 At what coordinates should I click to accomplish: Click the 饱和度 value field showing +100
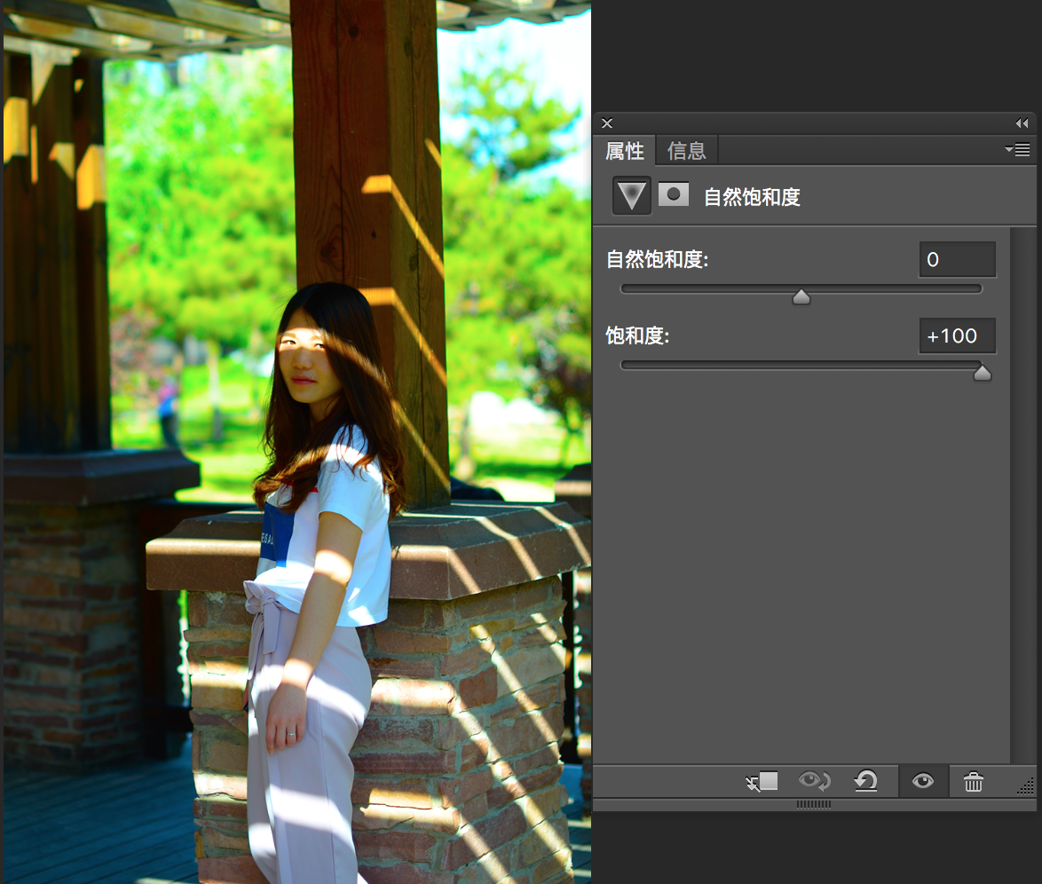(x=957, y=335)
